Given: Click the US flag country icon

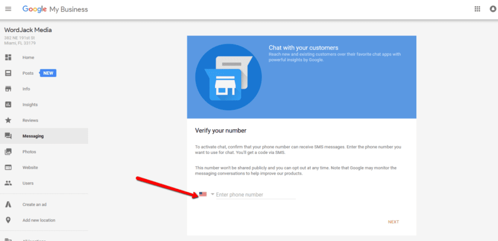Looking at the screenshot, I should 203,194.
